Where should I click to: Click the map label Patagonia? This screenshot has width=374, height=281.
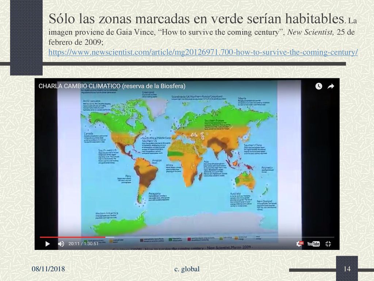coord(154,194)
